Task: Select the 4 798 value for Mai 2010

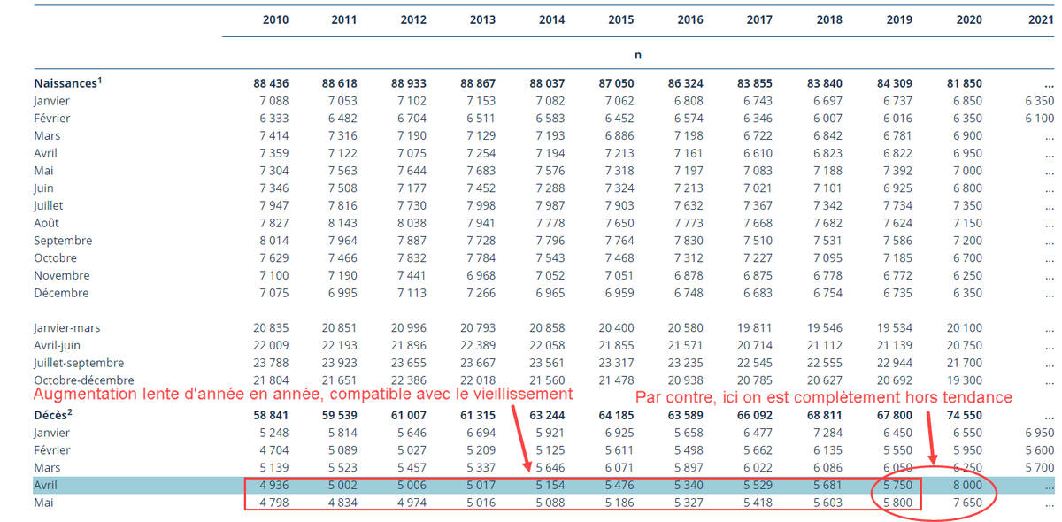Action: coord(274,503)
